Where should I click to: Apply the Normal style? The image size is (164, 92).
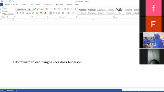click(83, 11)
